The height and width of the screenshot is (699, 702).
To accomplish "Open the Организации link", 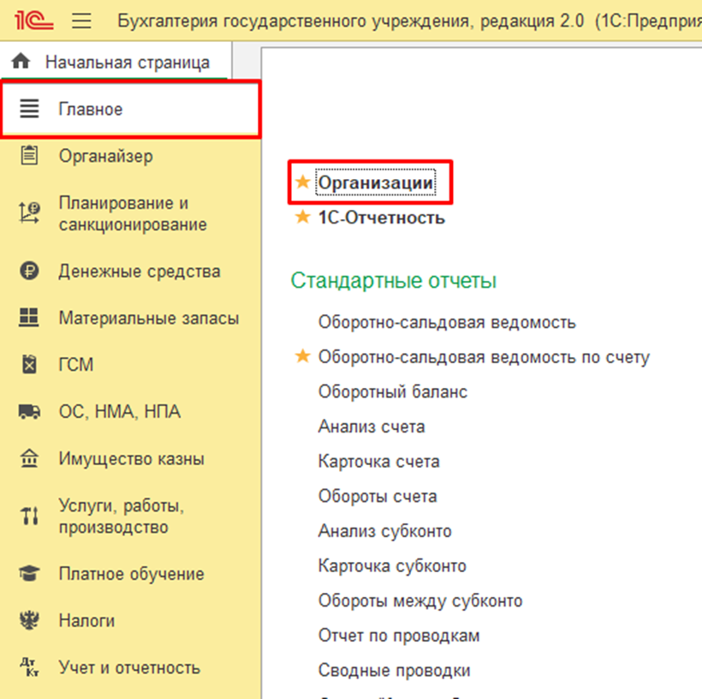I will pos(376,182).
